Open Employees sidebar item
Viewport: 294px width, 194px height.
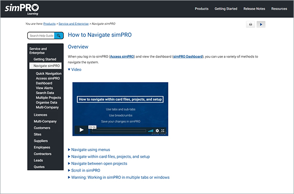(42, 148)
